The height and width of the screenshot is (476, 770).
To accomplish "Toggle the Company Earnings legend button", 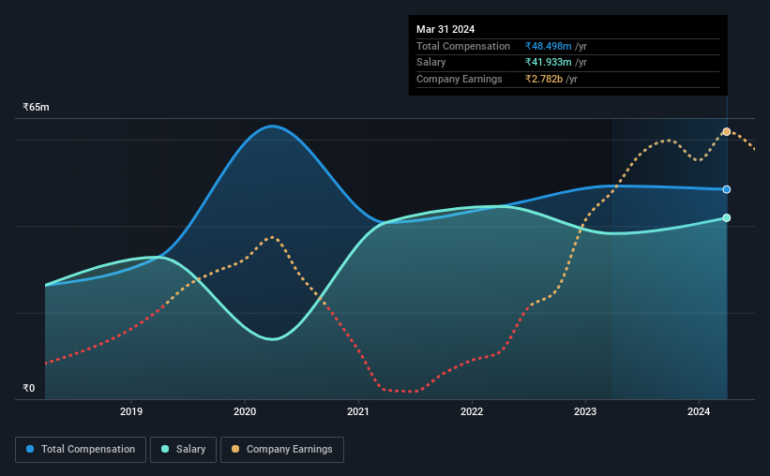I will 282,450.
